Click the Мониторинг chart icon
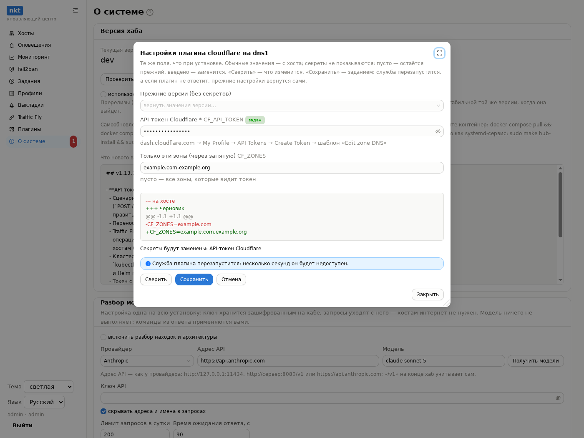584x438 pixels. [12, 57]
